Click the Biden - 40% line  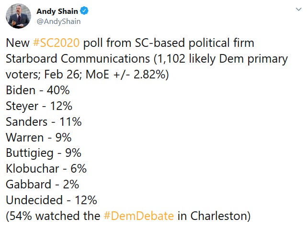pos(38,90)
